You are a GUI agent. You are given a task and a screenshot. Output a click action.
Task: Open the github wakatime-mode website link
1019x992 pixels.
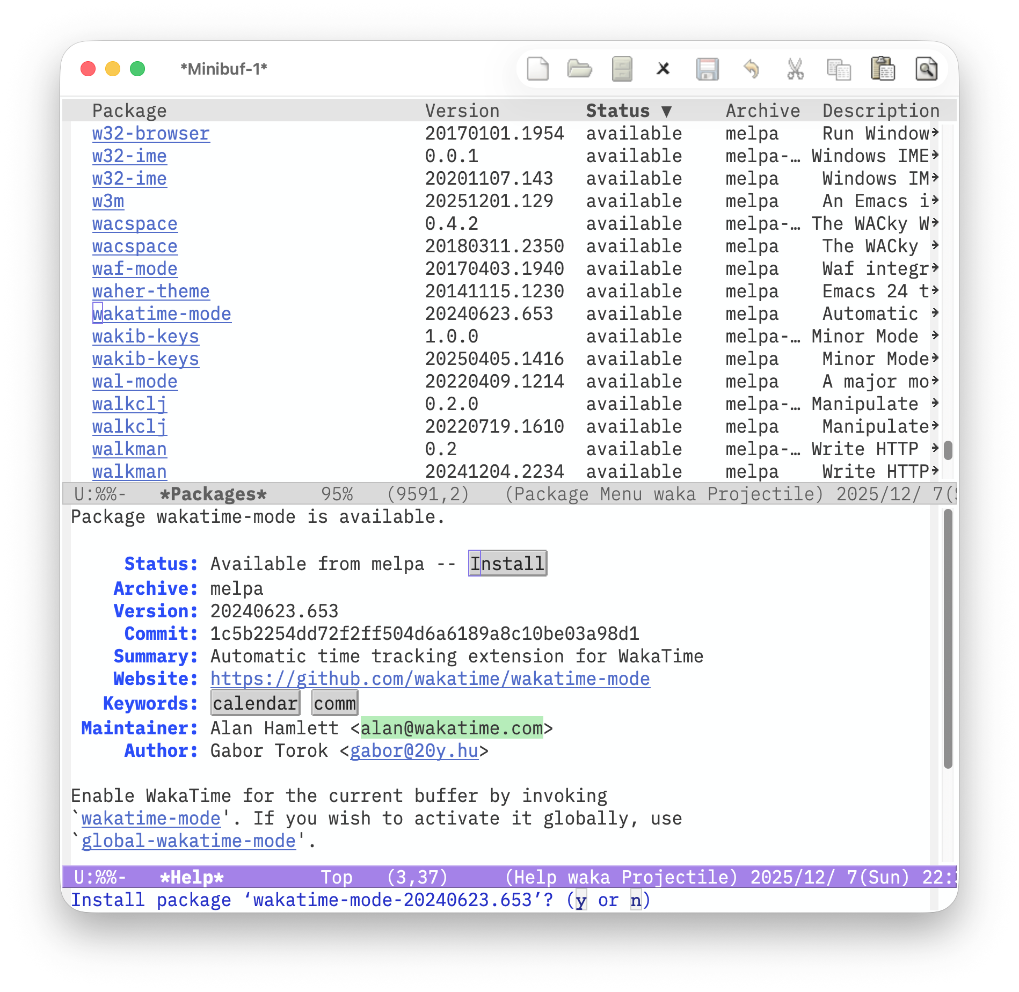(x=430, y=679)
